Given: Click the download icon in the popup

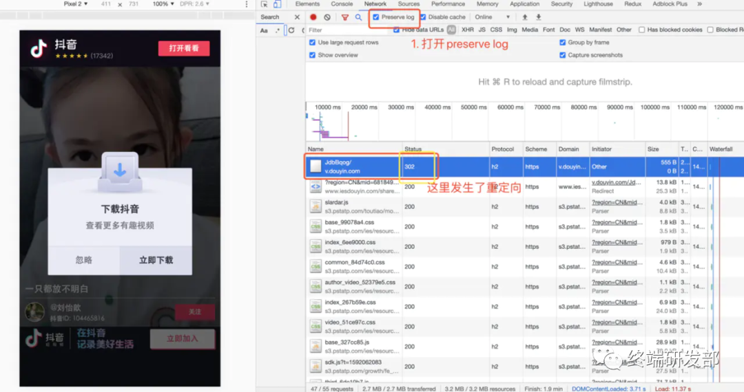Looking at the screenshot, I should click(120, 171).
